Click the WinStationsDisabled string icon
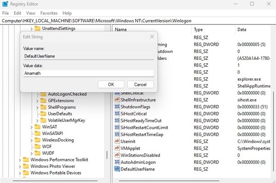276x183 pixels. [117, 155]
